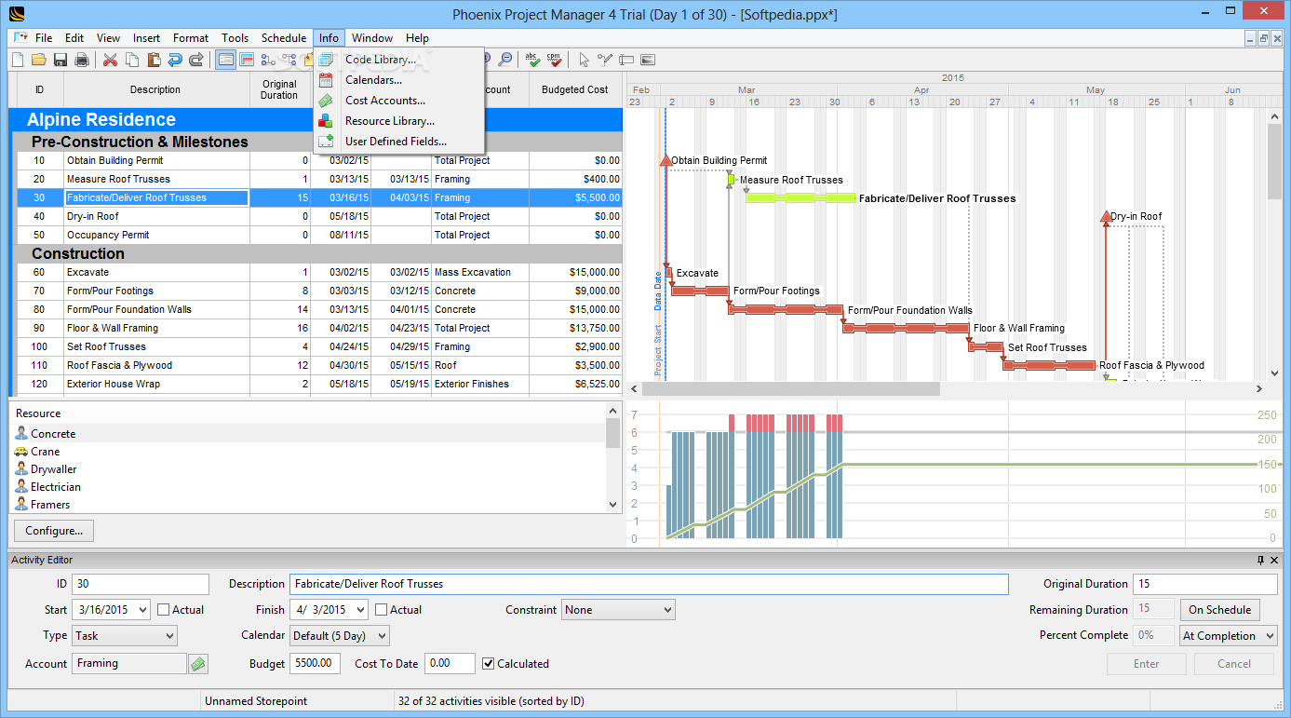Click the Dry-in Roof milestone marker
The image size is (1291, 718).
(1106, 216)
